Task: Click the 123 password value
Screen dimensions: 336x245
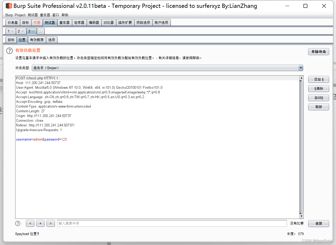Action: tap(64, 139)
